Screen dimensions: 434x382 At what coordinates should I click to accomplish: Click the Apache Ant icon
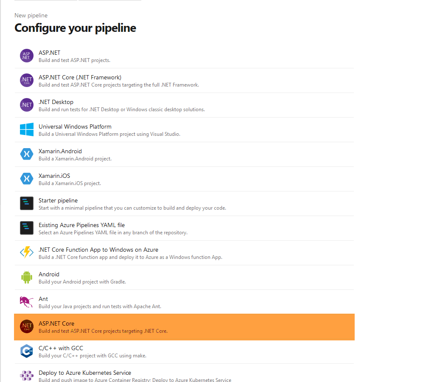[x=27, y=302]
